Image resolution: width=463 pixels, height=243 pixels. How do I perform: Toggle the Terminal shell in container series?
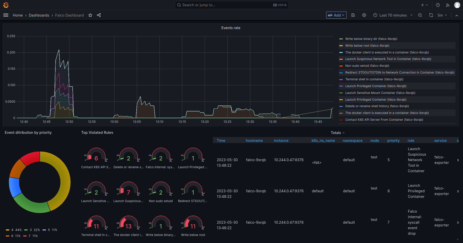point(374,79)
